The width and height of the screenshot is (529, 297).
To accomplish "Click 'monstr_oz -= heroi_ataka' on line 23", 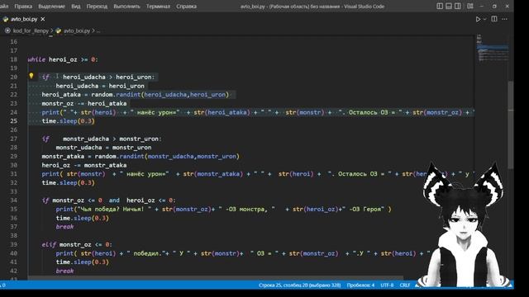I will [x=84, y=103].
